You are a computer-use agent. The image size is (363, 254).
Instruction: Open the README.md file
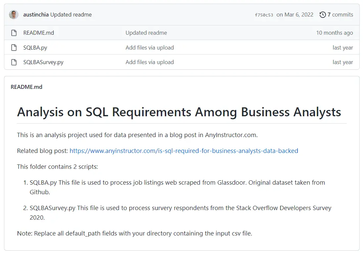pos(39,33)
